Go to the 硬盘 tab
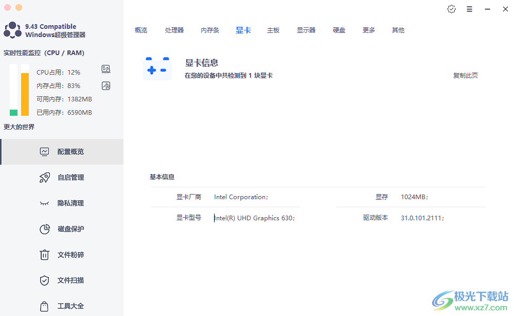The image size is (514, 316). [339, 30]
